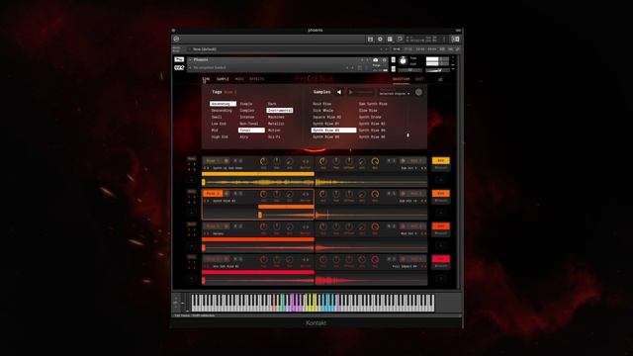Click the round button right of the engine dropdown
633x356 pixels.
[418, 92]
